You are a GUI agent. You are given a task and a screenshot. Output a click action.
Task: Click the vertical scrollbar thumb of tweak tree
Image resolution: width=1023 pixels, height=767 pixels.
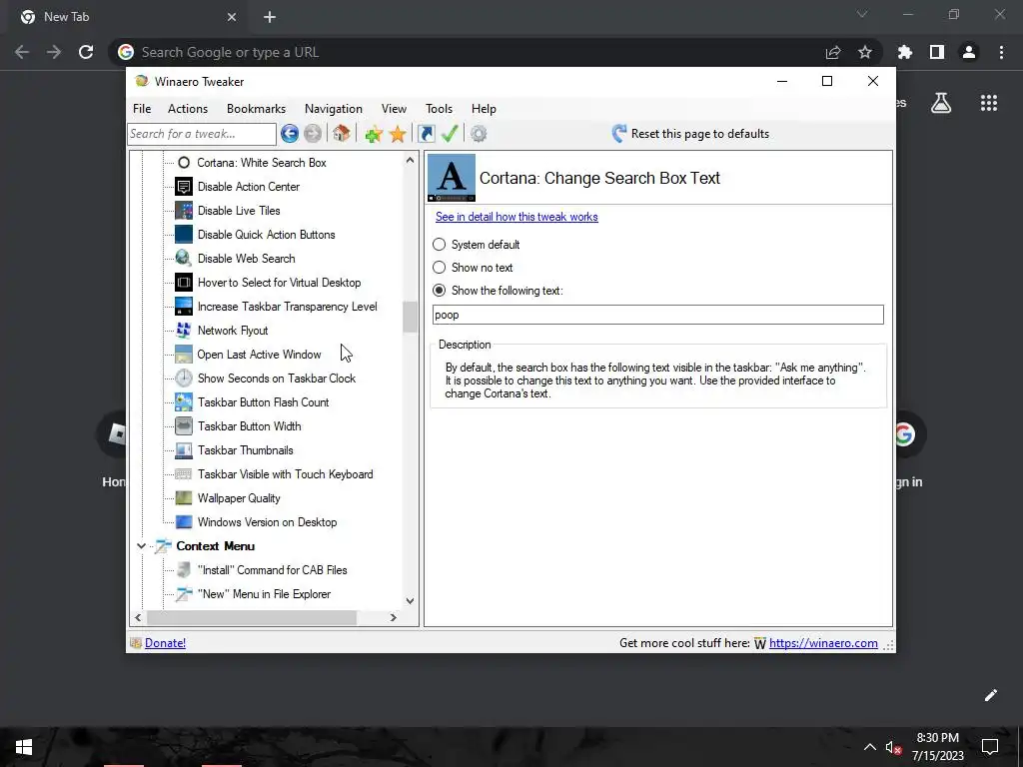pos(410,317)
